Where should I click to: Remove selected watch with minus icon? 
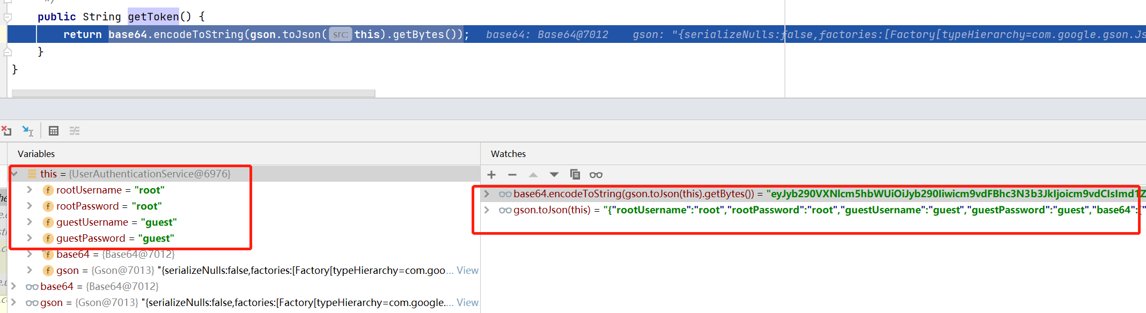[x=512, y=175]
